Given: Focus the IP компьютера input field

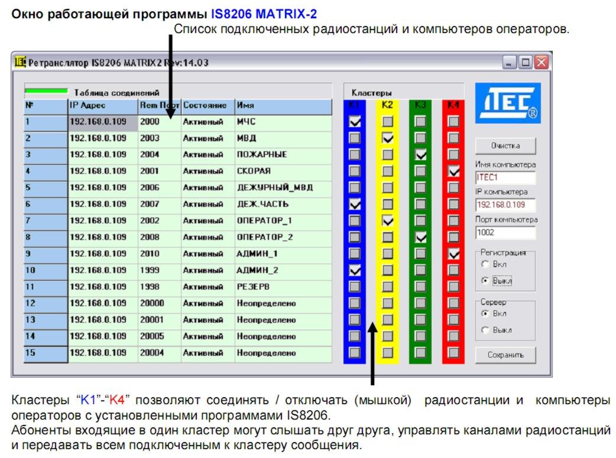Looking at the screenshot, I should (505, 206).
